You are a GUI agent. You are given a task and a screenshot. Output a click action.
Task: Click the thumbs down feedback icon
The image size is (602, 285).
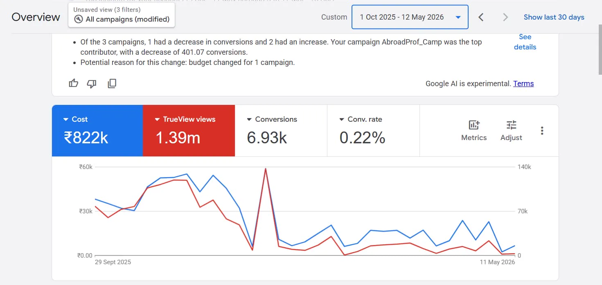coord(92,84)
